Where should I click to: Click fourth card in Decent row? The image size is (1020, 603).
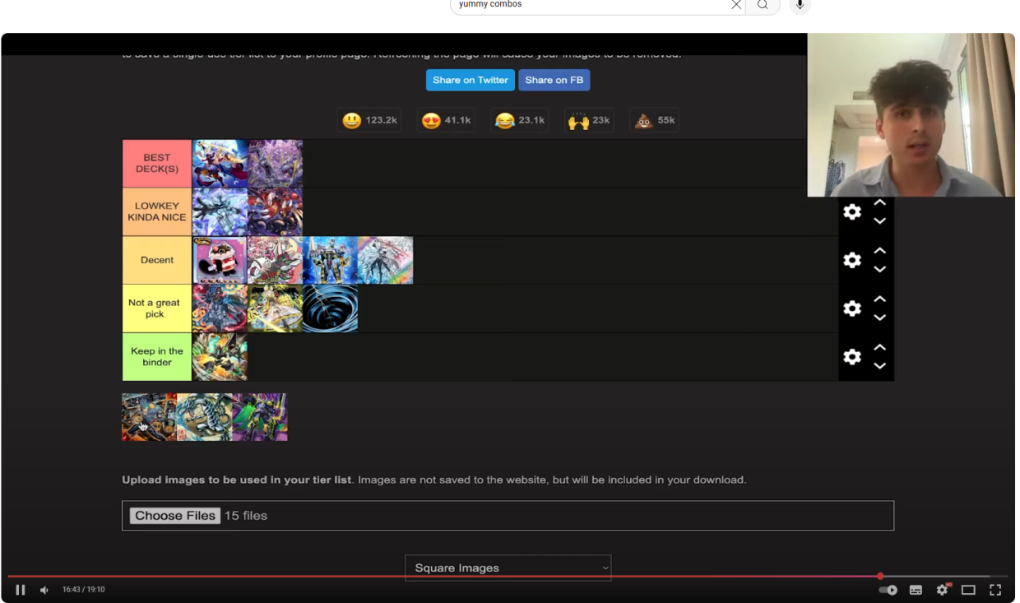pyautogui.click(x=385, y=260)
